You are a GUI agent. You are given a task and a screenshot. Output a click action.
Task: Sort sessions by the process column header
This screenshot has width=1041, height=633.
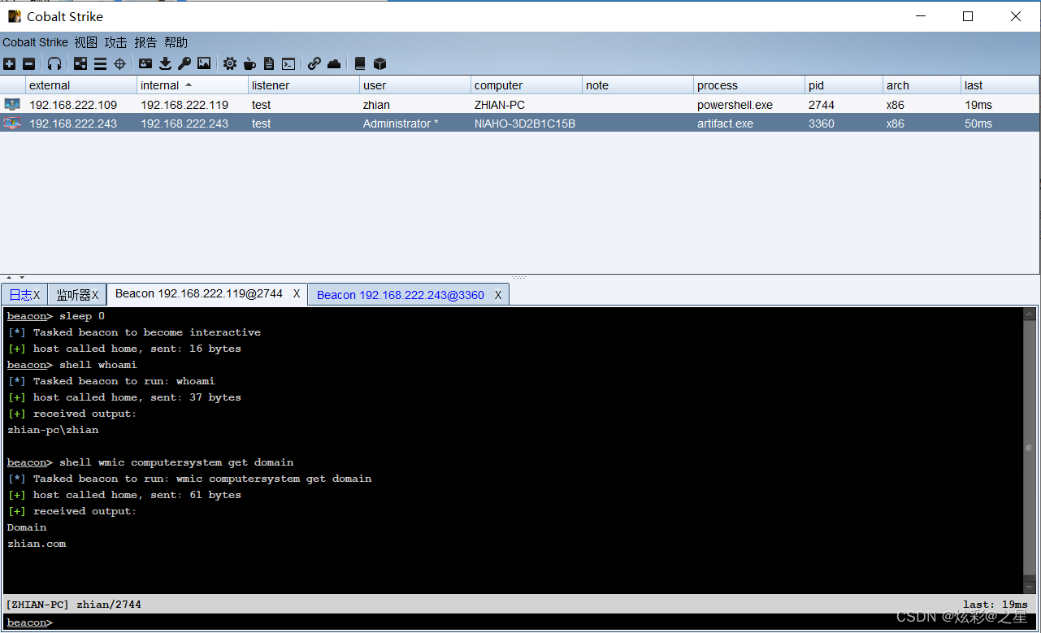tap(749, 85)
